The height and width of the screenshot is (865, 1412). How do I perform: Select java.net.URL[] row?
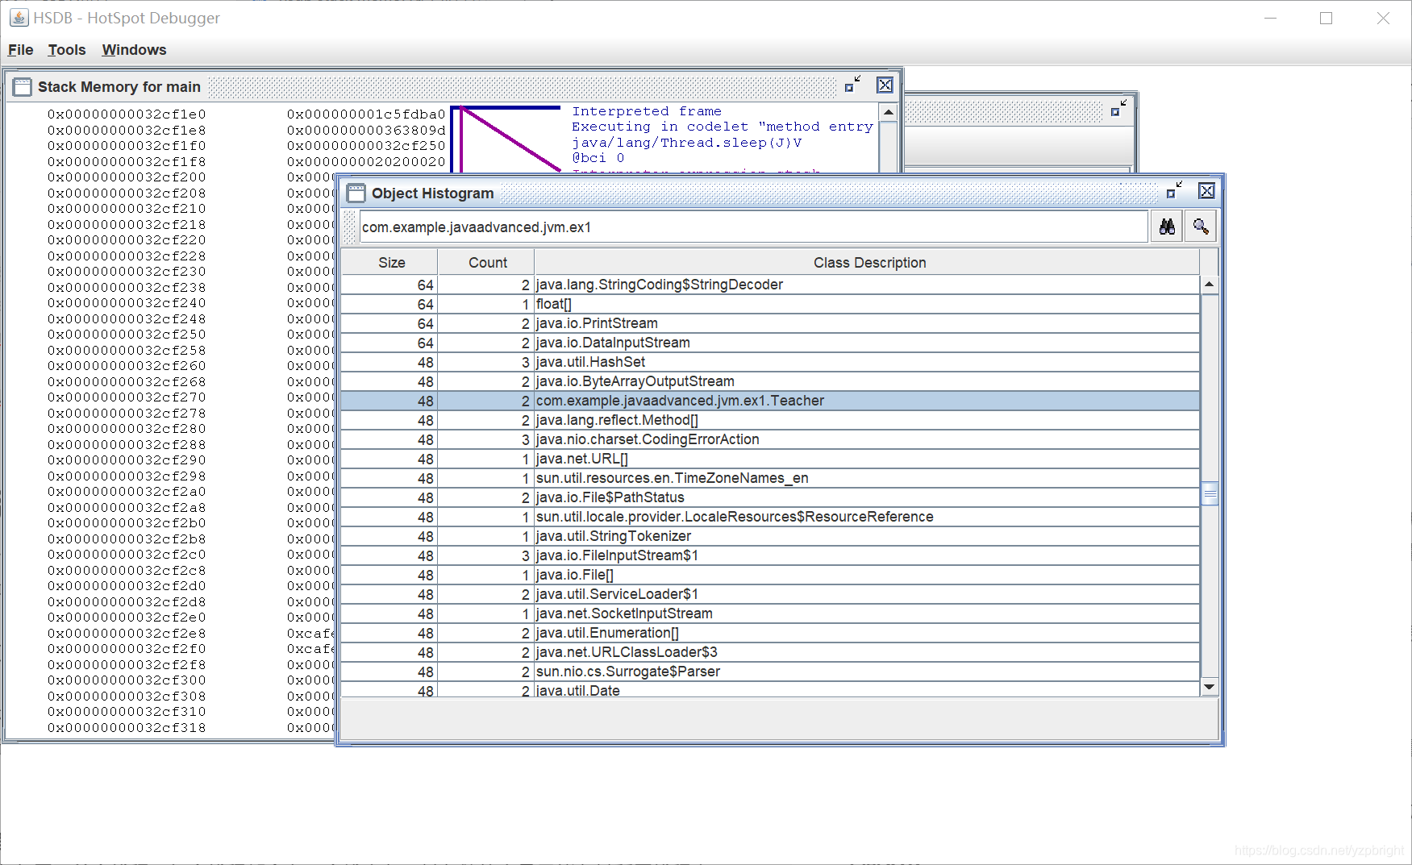pyautogui.click(x=770, y=459)
